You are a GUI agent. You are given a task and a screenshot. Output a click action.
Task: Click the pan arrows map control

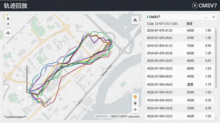[8, 33]
